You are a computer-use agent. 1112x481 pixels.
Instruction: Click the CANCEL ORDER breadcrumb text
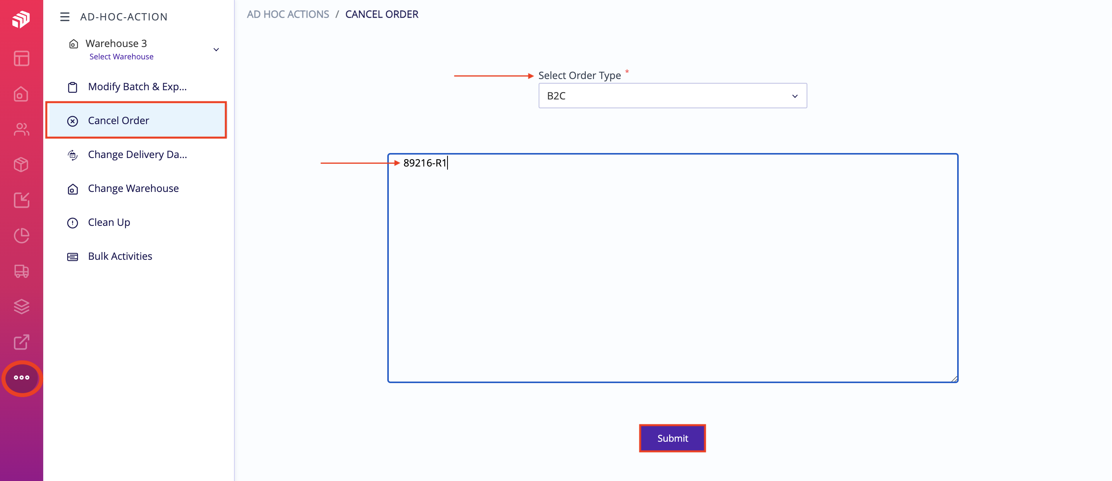point(381,14)
